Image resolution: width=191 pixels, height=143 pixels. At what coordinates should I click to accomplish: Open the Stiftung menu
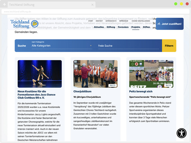click(111, 27)
